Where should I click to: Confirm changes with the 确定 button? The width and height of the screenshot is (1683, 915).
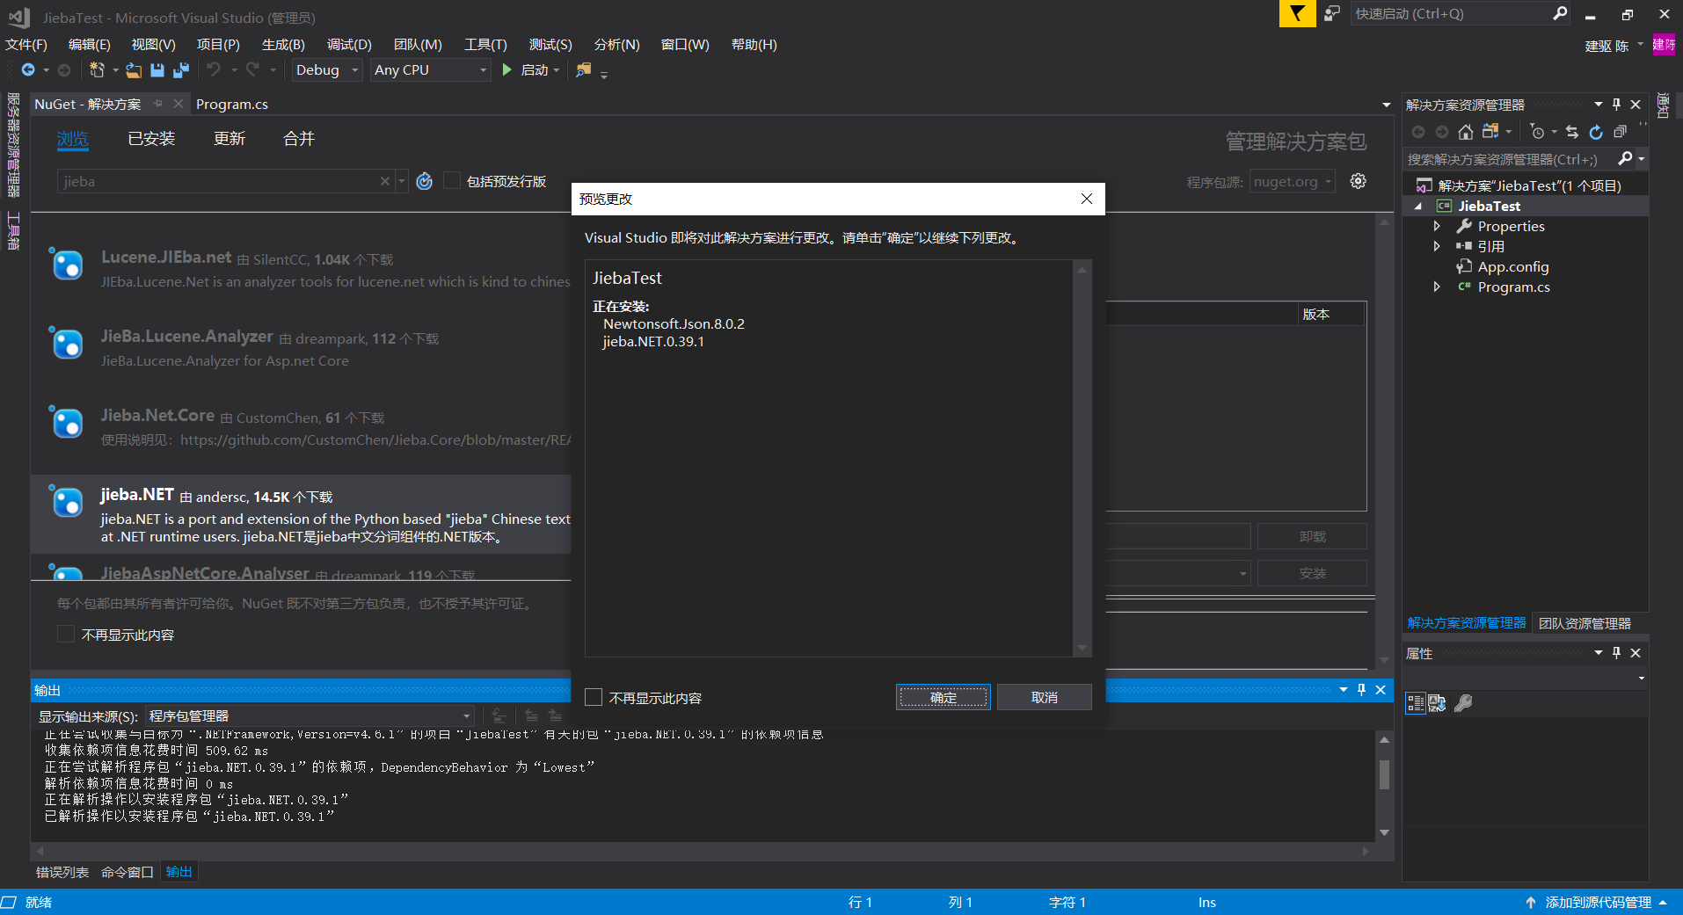(943, 697)
